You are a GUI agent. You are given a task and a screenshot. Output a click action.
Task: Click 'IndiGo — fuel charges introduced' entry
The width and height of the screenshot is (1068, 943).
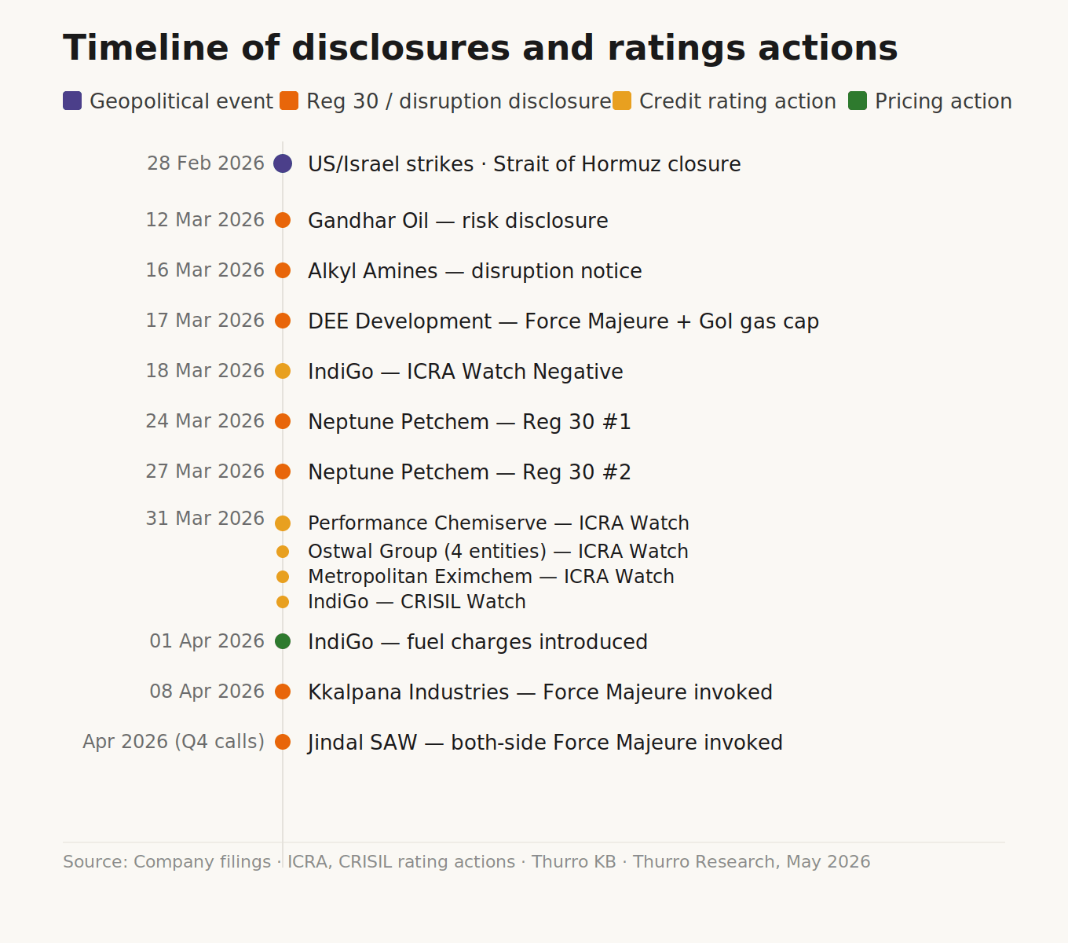click(477, 642)
